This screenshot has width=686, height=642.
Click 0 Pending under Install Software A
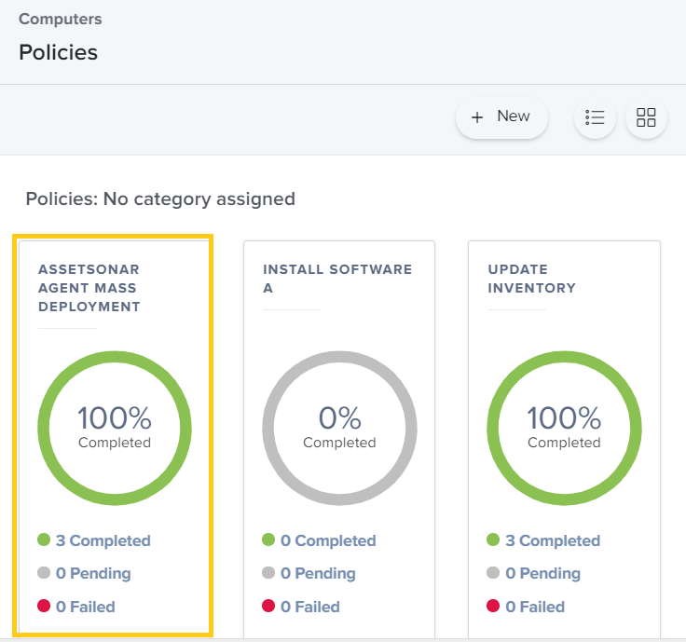click(x=317, y=573)
